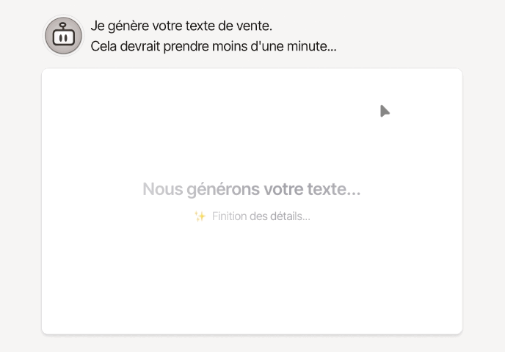Click the word 'Cela' in the assistant message
The image size is (505, 352).
tap(103, 47)
